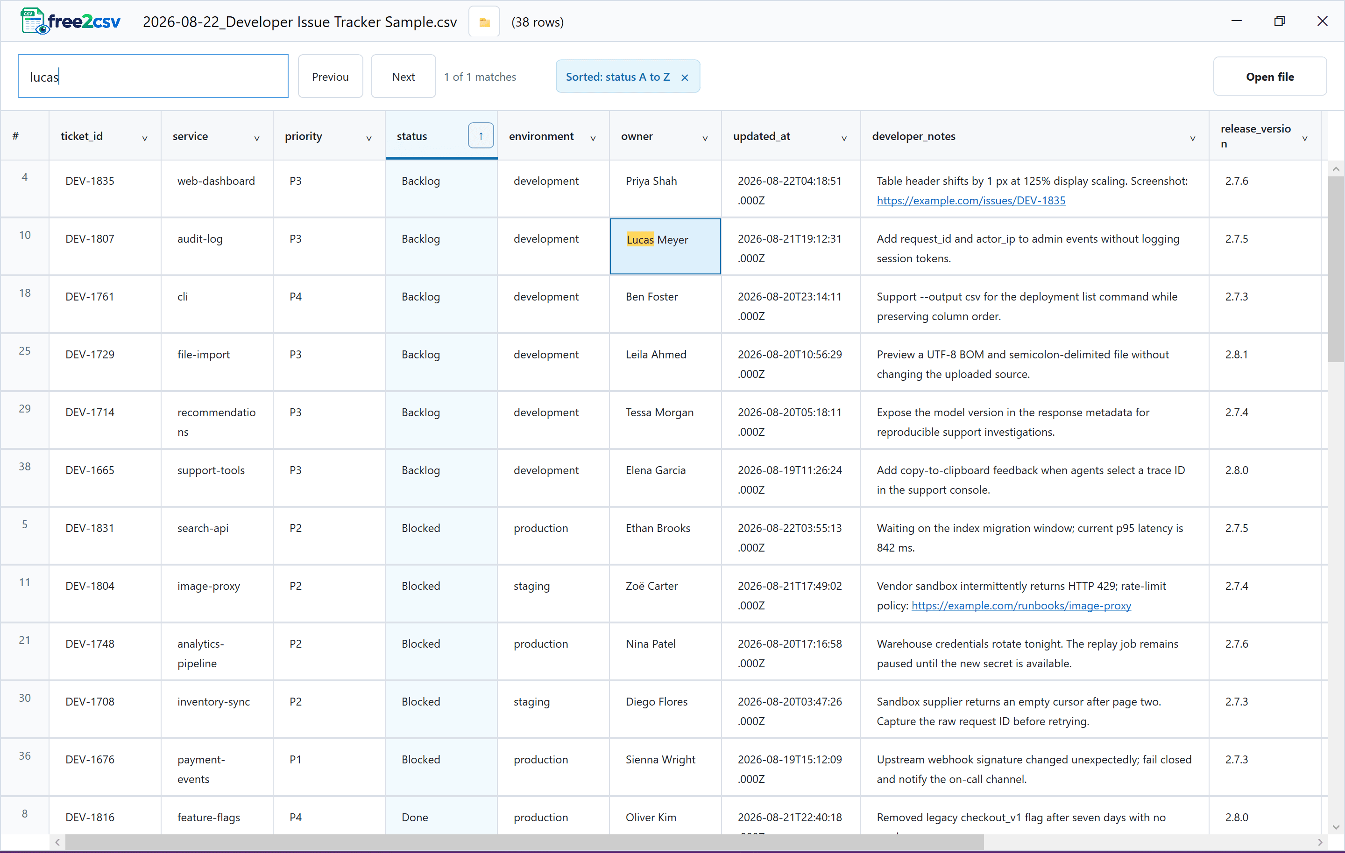Select the Zoë Carter owner cell
This screenshot has height=853, width=1345.
tap(665, 594)
